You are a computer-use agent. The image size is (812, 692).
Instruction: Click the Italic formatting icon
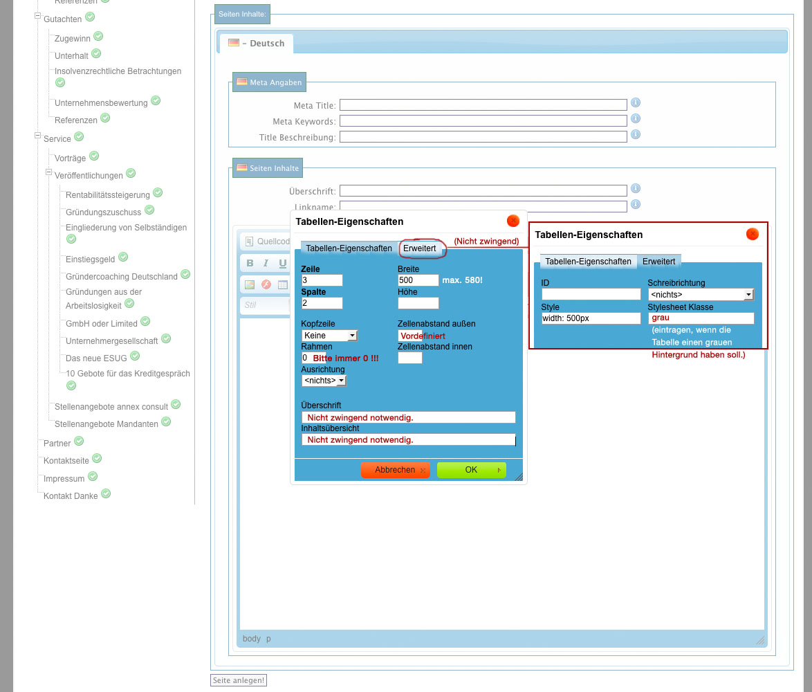[266, 263]
